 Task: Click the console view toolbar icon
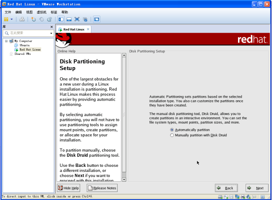click(96, 19)
